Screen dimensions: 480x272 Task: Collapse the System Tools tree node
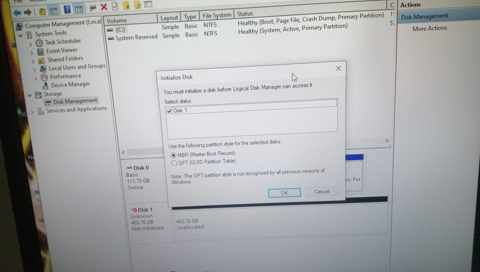(x=20, y=36)
